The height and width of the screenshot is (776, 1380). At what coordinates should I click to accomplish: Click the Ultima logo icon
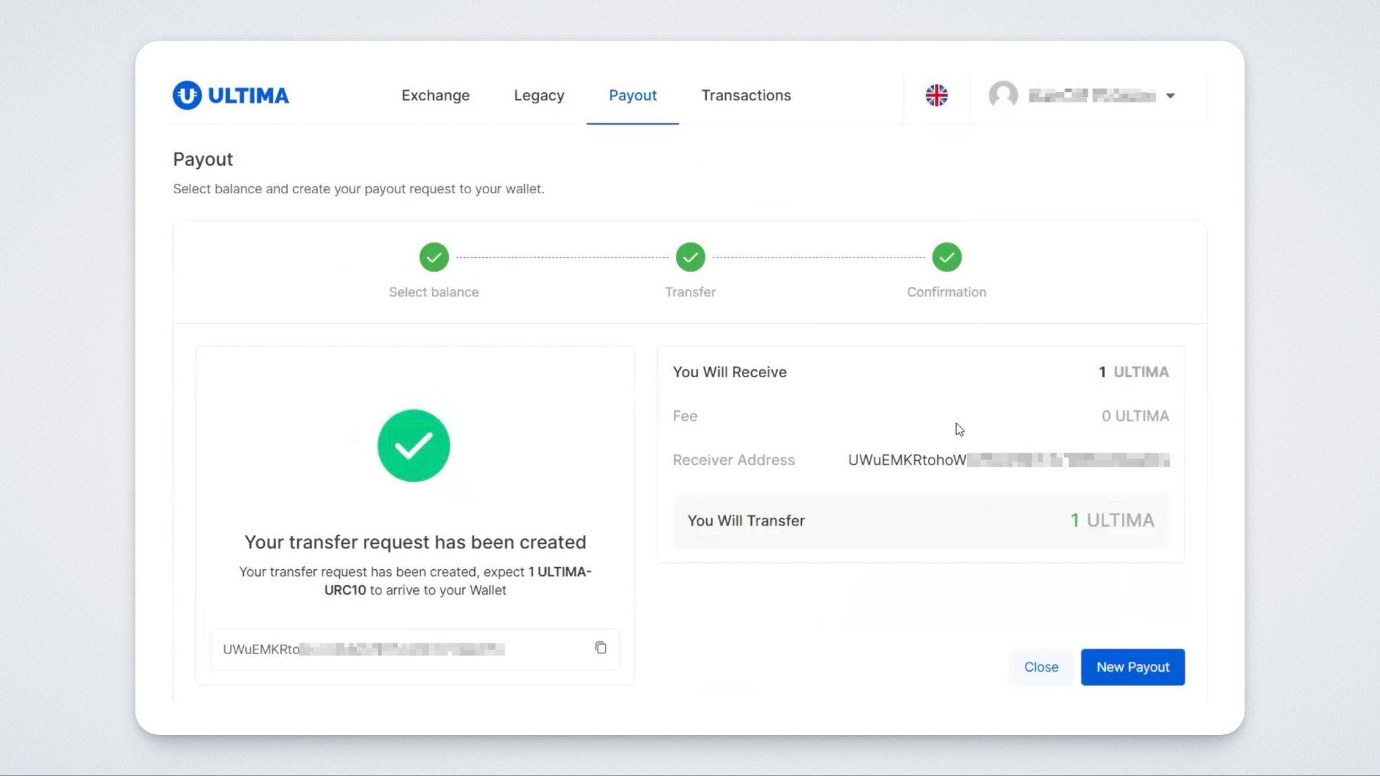tap(187, 95)
